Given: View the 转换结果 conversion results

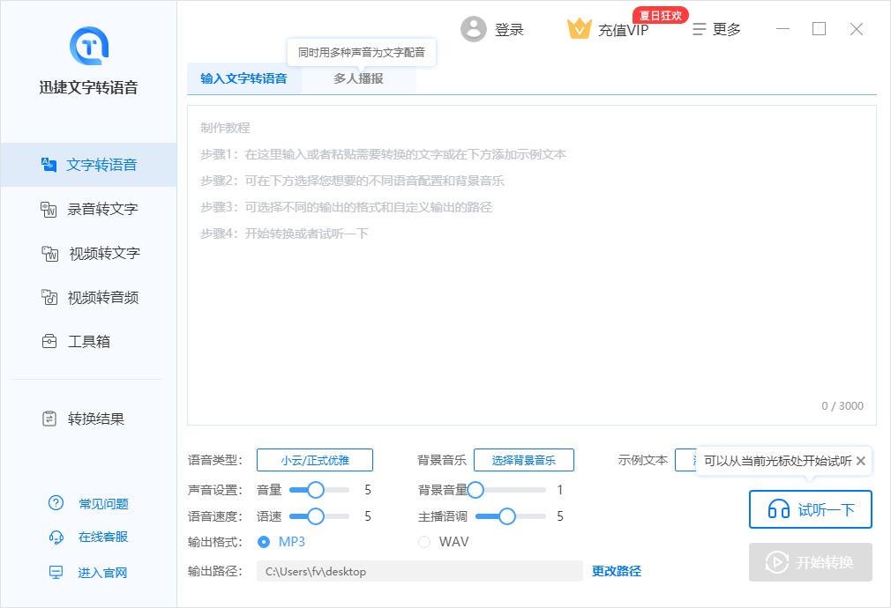Looking at the screenshot, I should point(87,419).
